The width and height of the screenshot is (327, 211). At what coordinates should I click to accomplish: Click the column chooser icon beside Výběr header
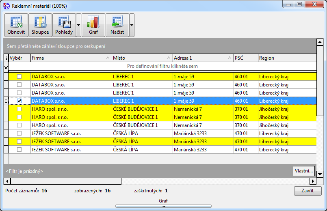(6, 58)
